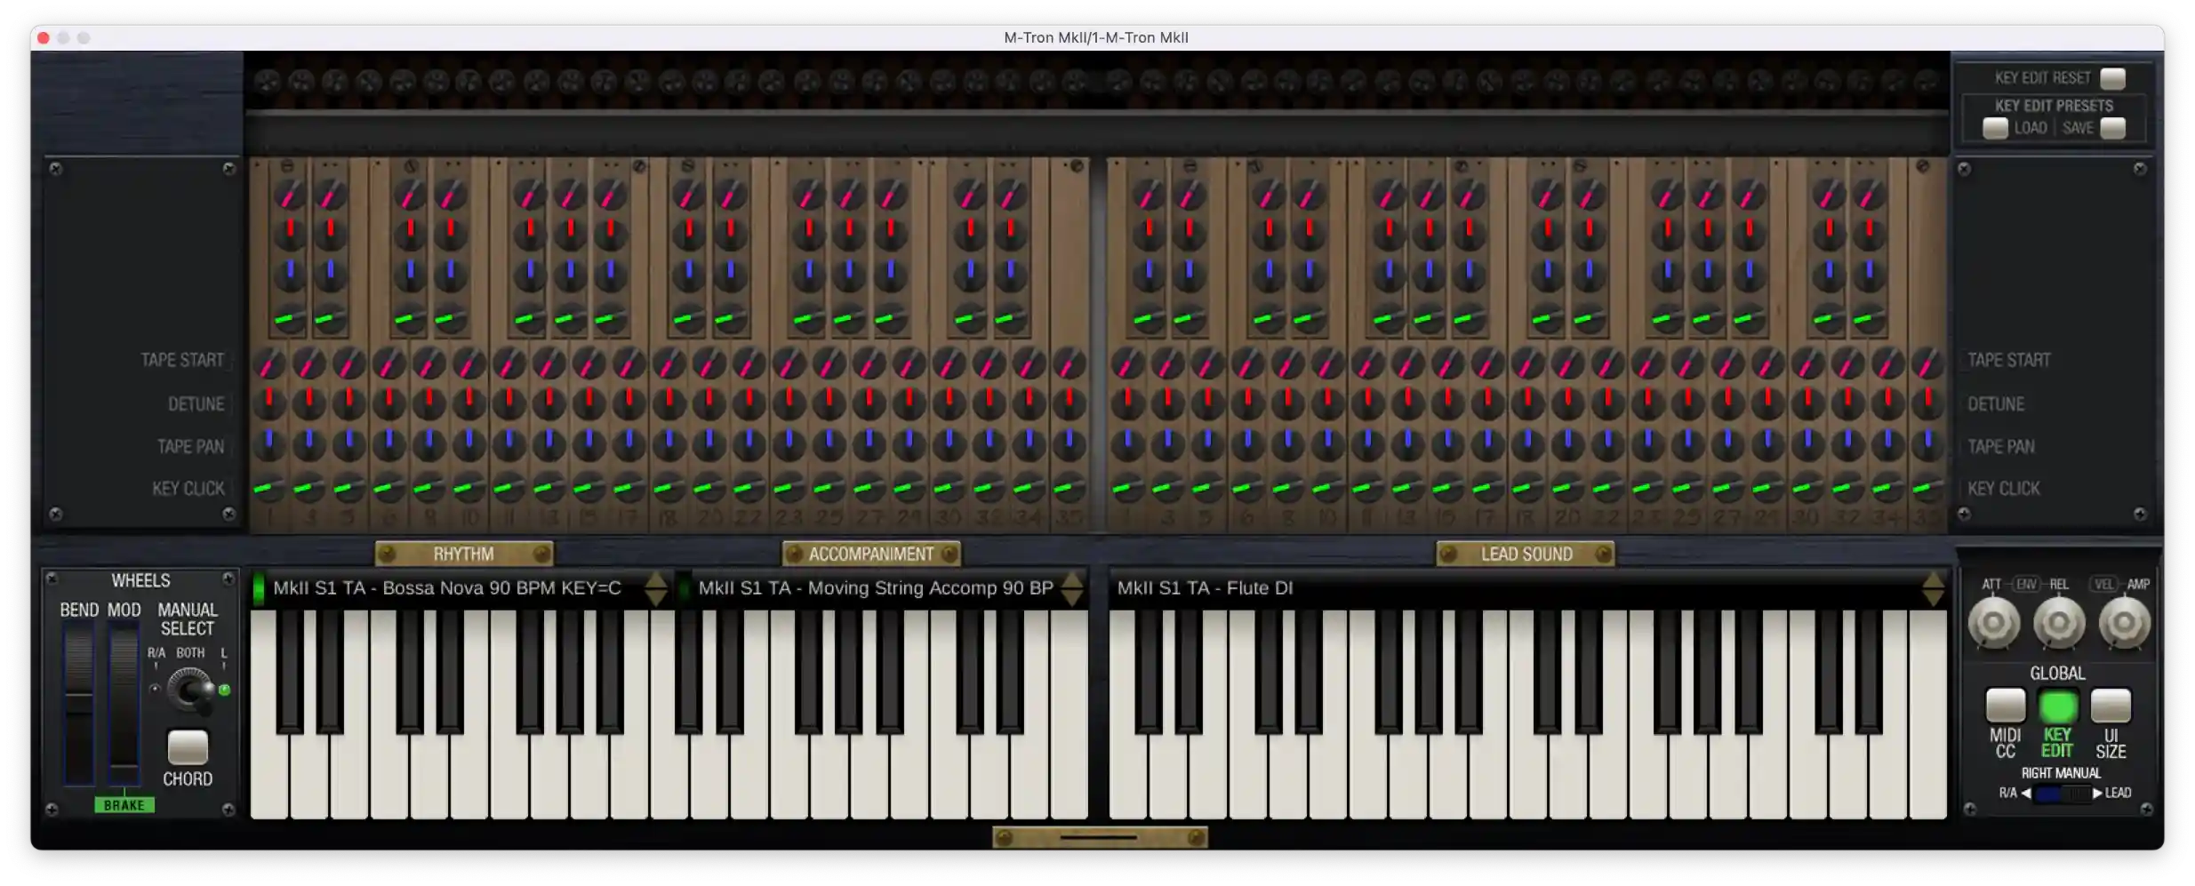This screenshot has width=2195, height=886.
Task: Click the AMP velocity knob
Action: 2125,622
